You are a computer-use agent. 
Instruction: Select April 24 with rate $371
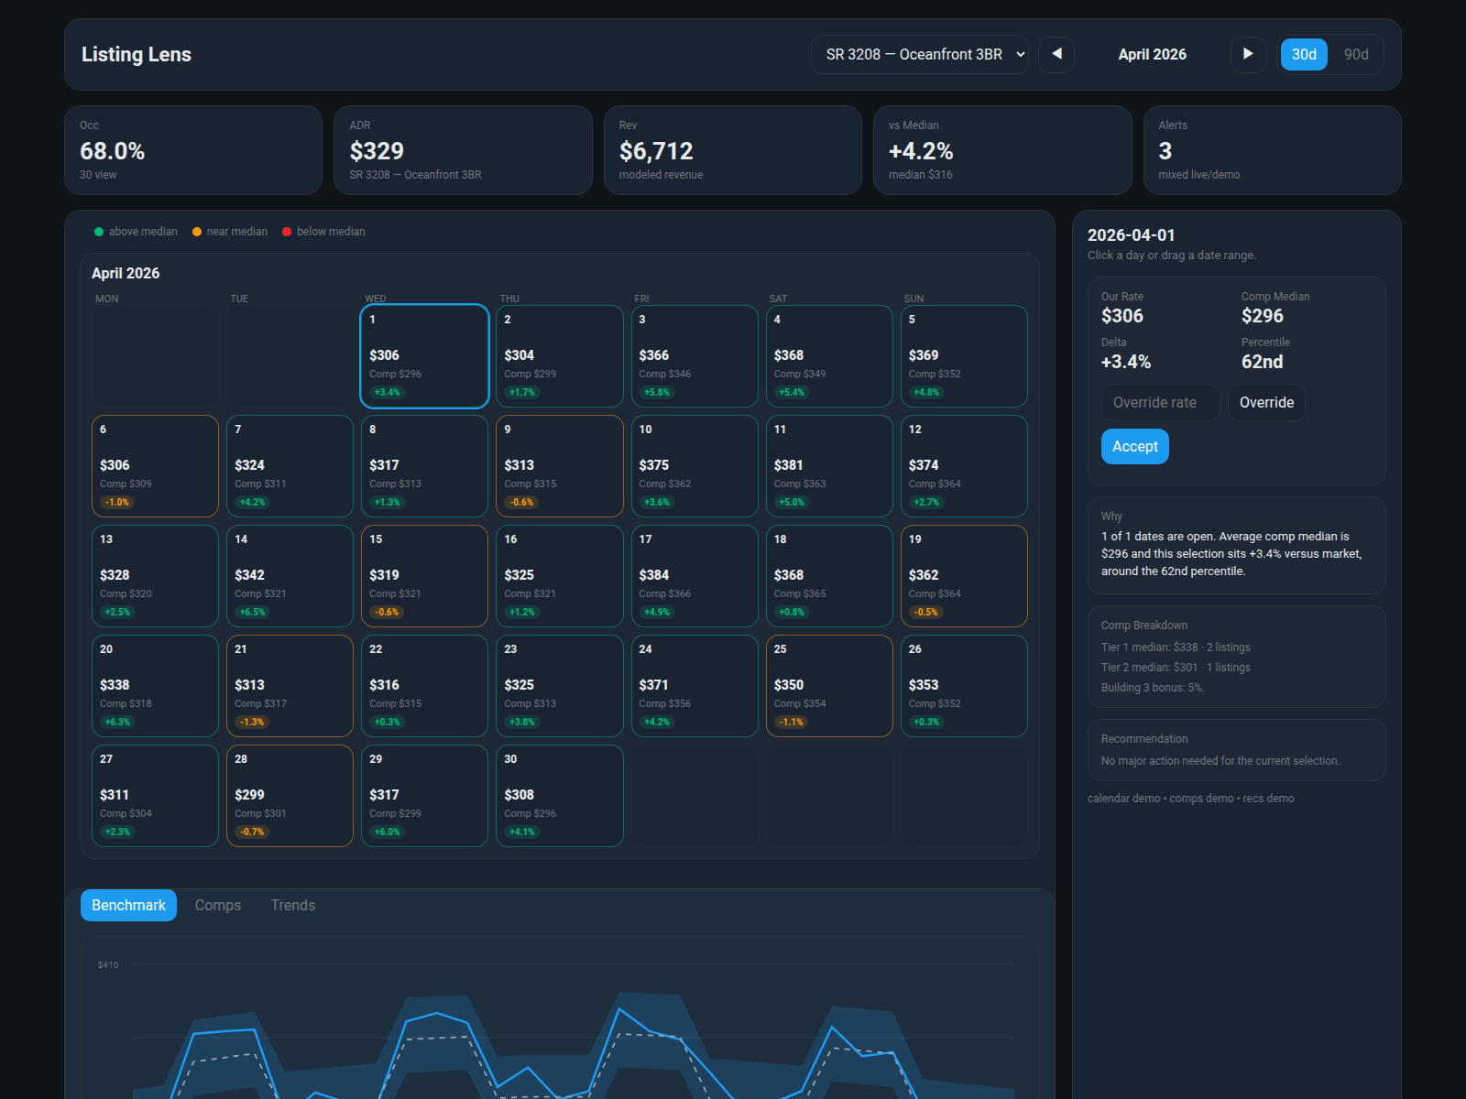(695, 686)
